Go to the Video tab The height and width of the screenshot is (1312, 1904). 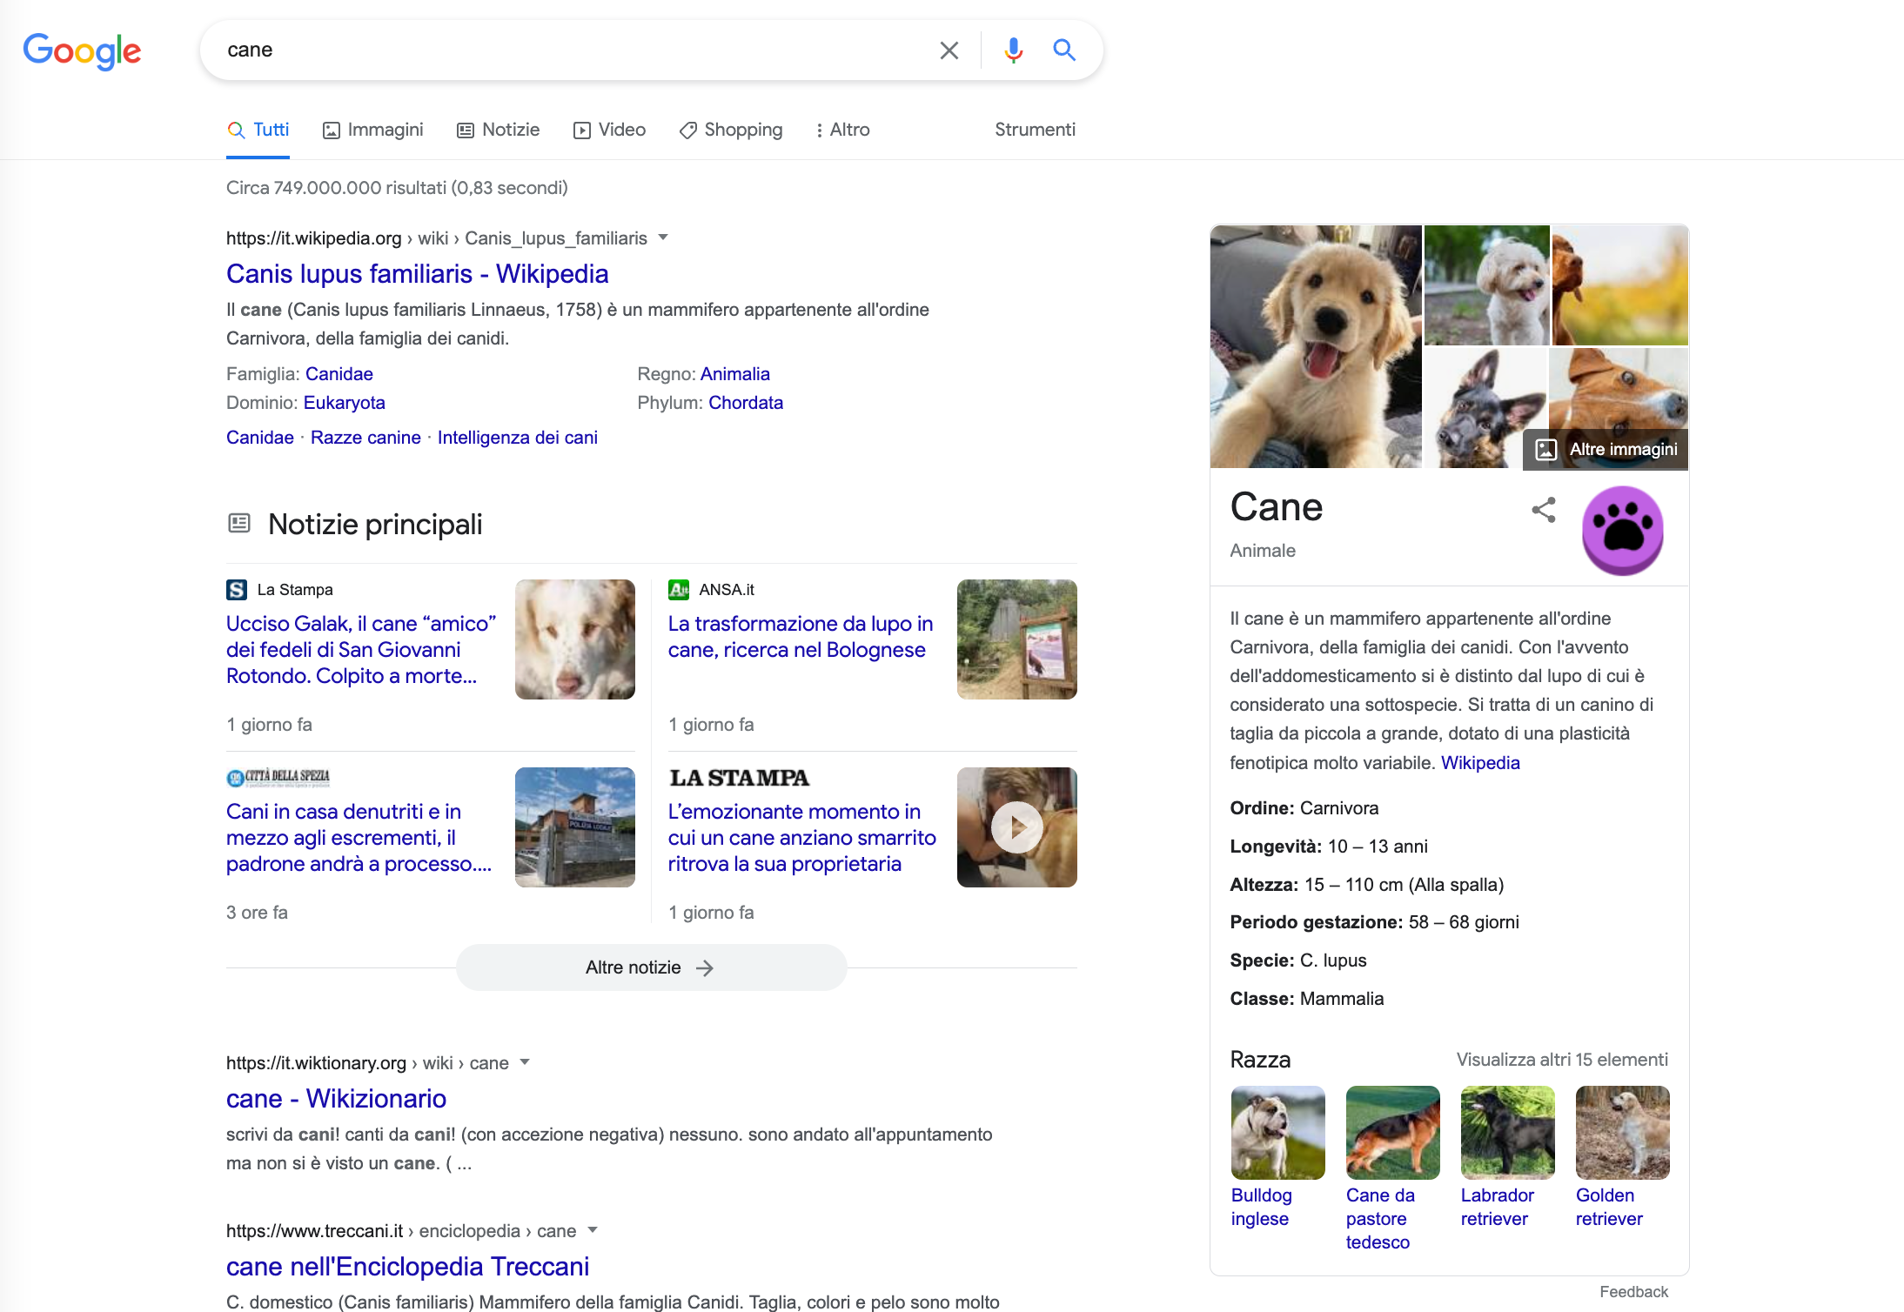point(609,130)
